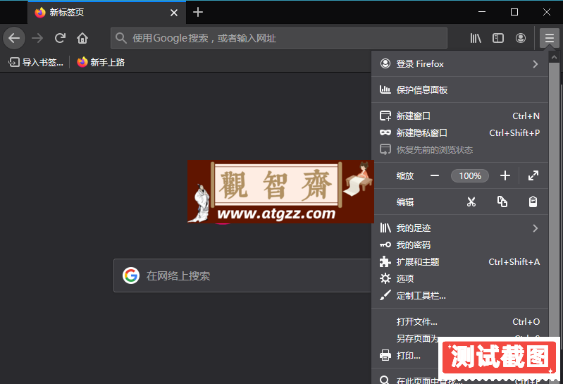563x384 pixels.
Task: Enter full screen with the arrows icon
Action: tap(533, 176)
